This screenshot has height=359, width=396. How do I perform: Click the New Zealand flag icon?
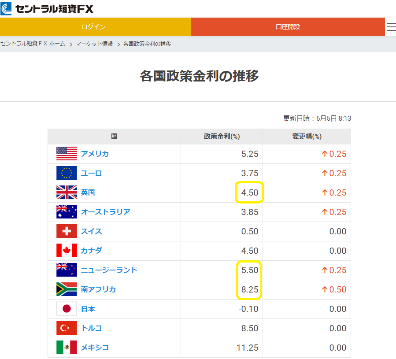[67, 270]
